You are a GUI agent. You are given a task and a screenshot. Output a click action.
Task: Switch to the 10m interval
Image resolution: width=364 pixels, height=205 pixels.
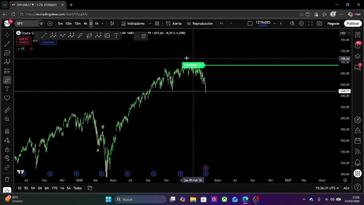(x=69, y=24)
